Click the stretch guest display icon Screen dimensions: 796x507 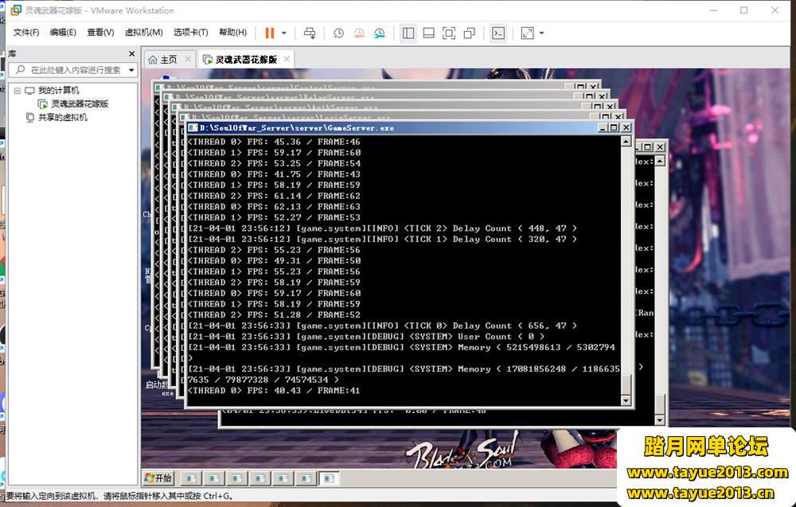click(x=528, y=33)
